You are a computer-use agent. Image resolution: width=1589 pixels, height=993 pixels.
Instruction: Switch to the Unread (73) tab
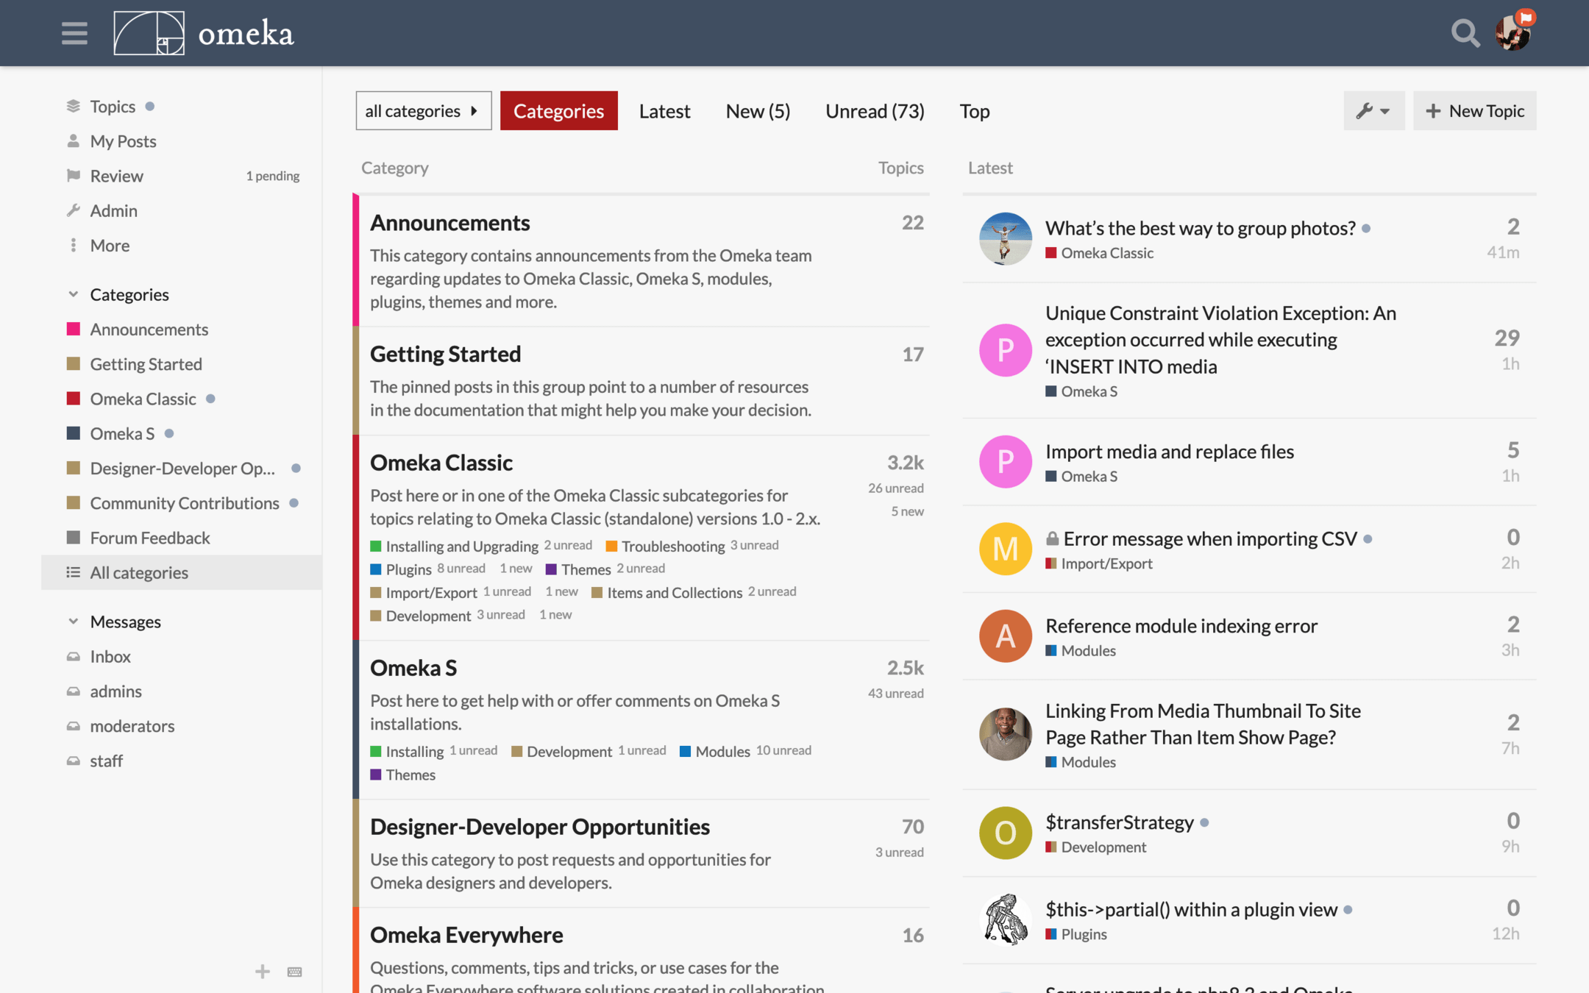875,111
